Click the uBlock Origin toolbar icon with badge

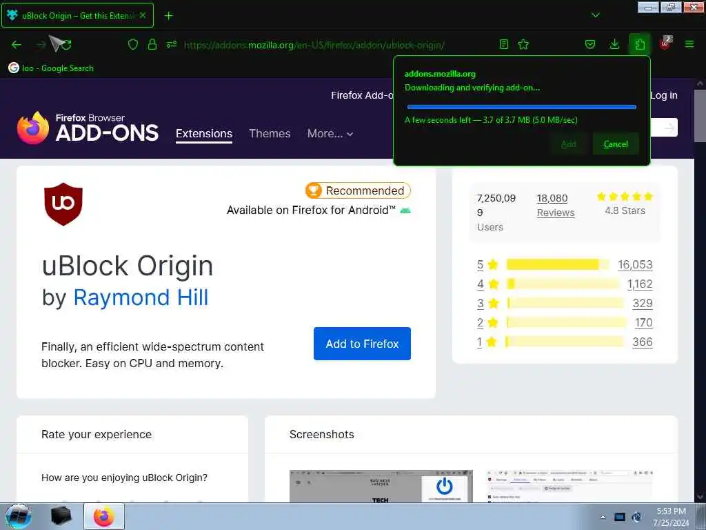pyautogui.click(x=665, y=43)
